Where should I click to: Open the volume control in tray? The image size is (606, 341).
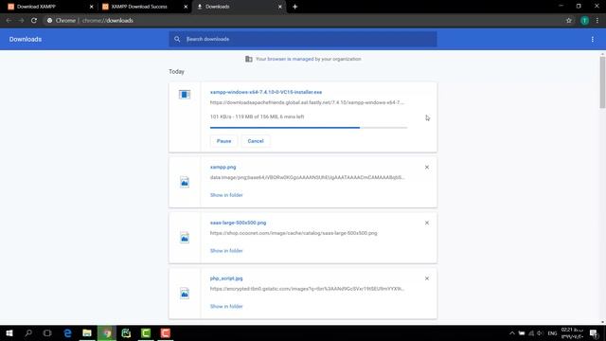[540, 332]
